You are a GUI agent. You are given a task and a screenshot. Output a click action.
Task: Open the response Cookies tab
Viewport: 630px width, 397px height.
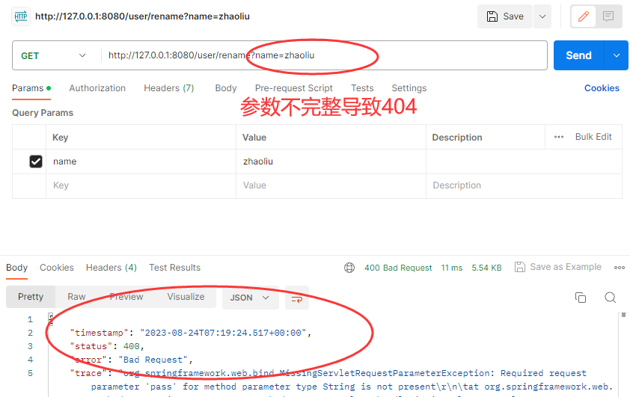coord(57,268)
